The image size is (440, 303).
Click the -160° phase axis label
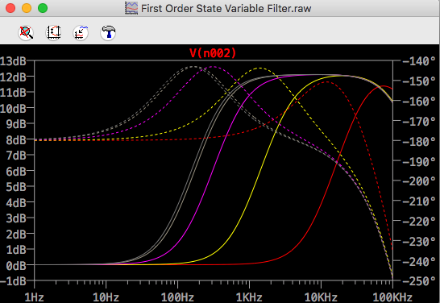pyautogui.click(x=419, y=101)
